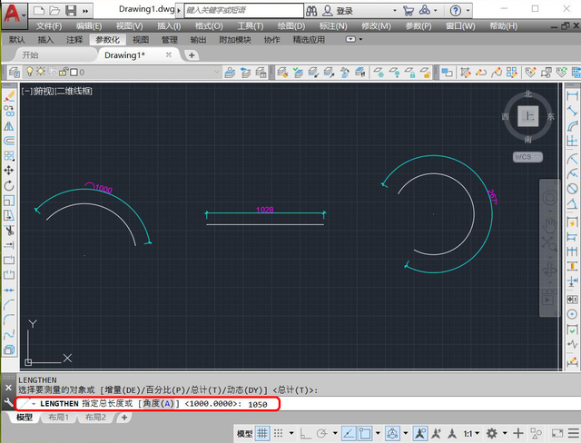Screen dimensions: 581x443
Task: Open annotation scale 1:1 dropdown
Action: pos(471,433)
